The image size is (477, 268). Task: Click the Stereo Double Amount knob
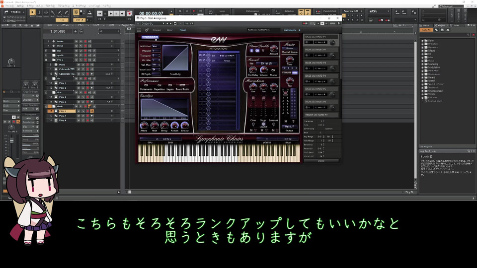point(273,49)
